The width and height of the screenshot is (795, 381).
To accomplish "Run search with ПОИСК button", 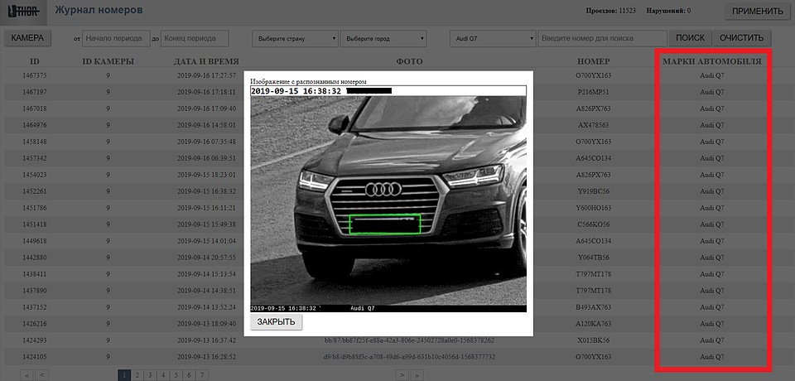I will 690,38.
